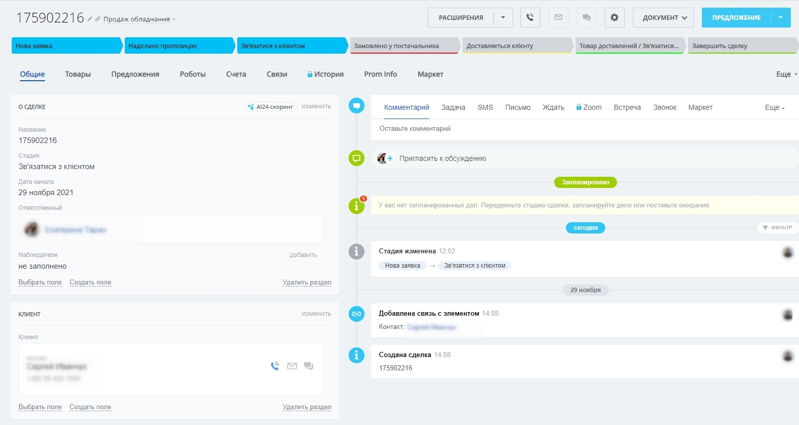The width and height of the screenshot is (799, 425).
Task: Select the Задача tab in timeline
Action: [453, 107]
